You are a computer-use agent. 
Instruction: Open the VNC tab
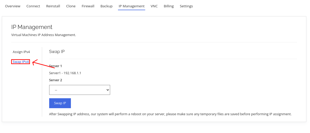point(154,6)
